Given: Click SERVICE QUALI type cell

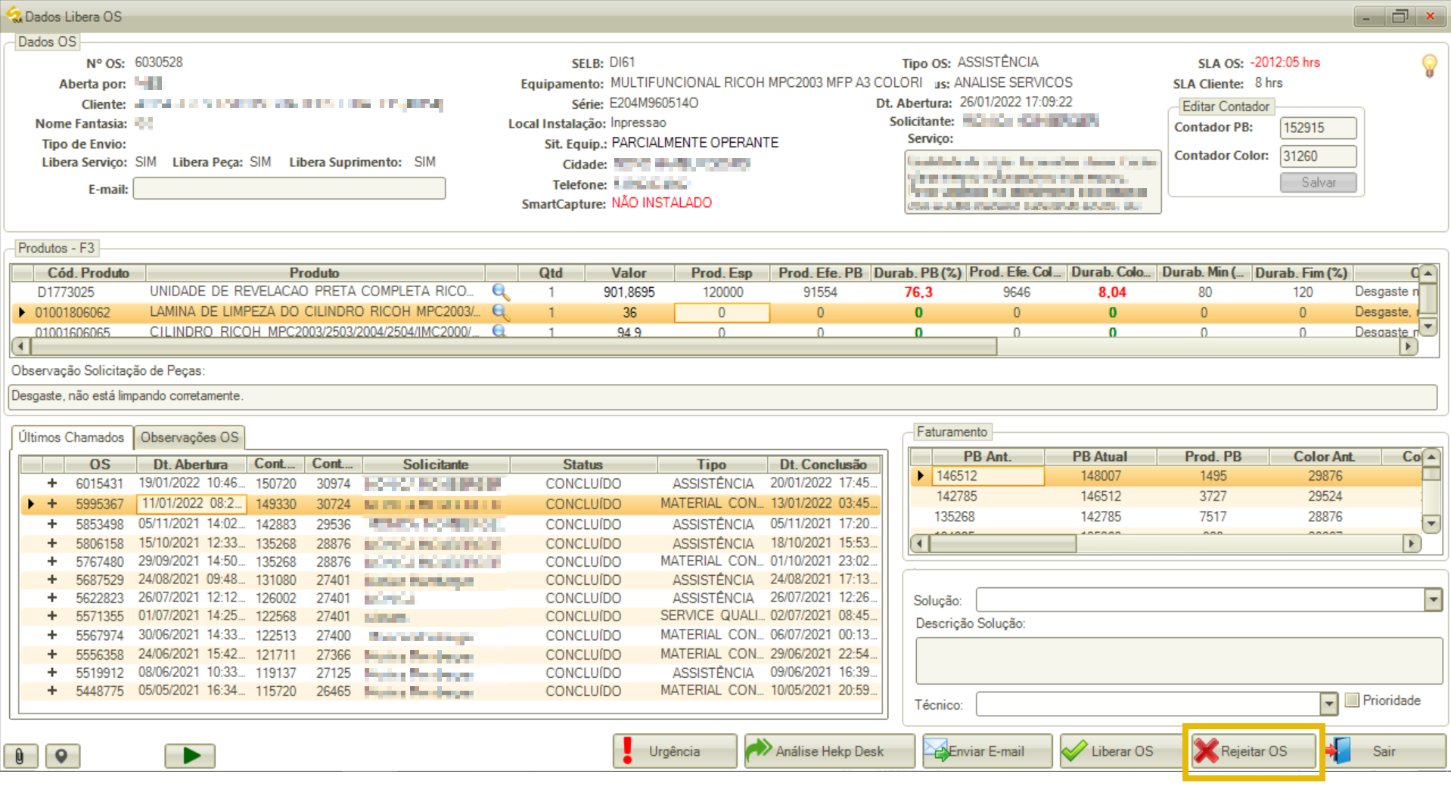Looking at the screenshot, I should [712, 616].
